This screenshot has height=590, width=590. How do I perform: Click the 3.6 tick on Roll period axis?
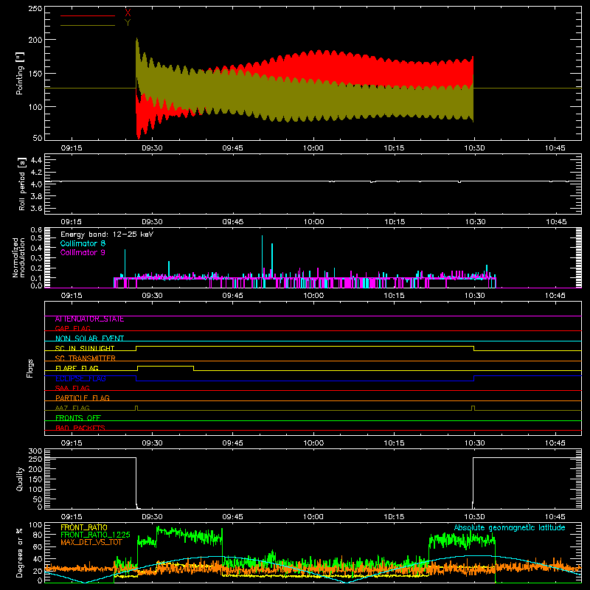36,208
